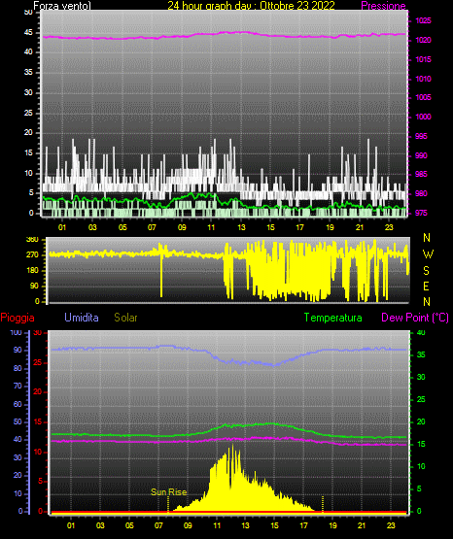Click '360' on the wind direction axis

(32, 240)
